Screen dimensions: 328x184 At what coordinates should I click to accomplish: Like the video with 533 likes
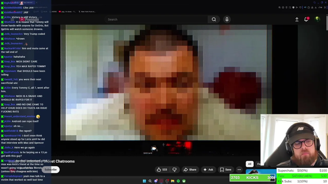pos(162,169)
